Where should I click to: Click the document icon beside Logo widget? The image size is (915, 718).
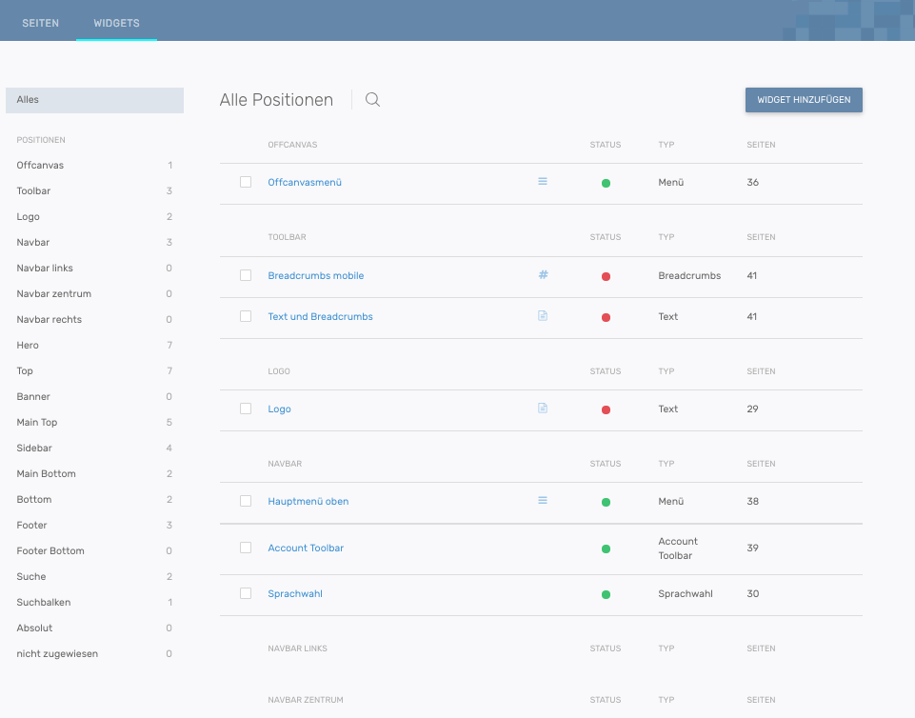tap(543, 409)
